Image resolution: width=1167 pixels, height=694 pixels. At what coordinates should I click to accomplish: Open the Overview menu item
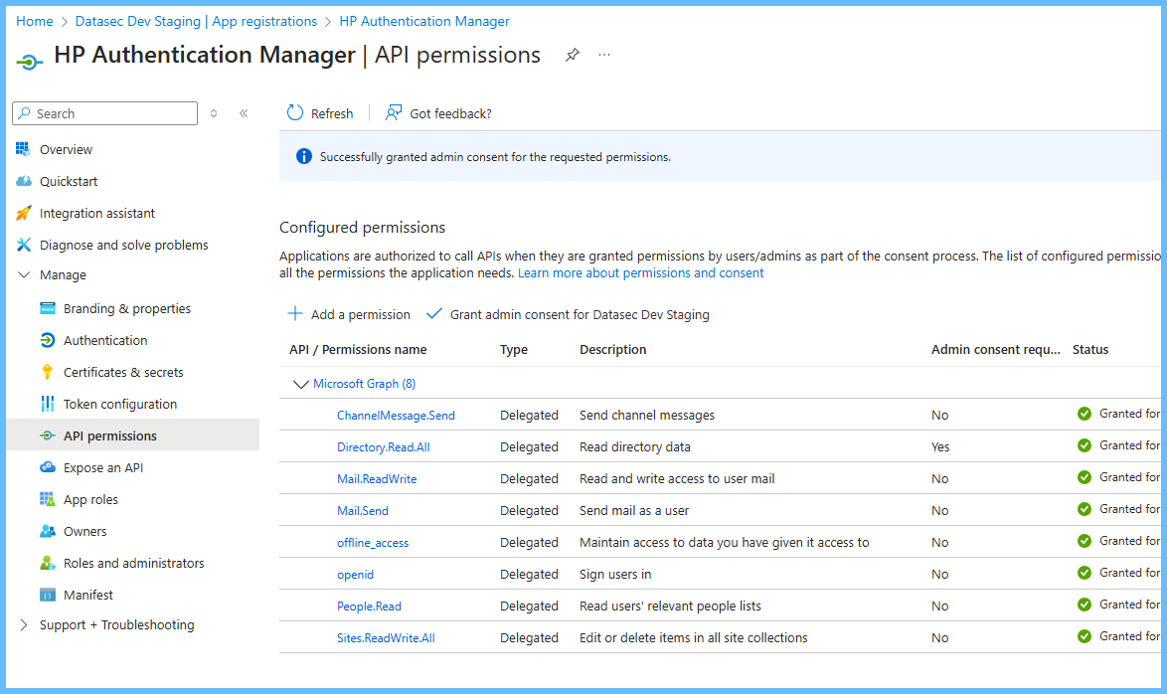tap(67, 150)
